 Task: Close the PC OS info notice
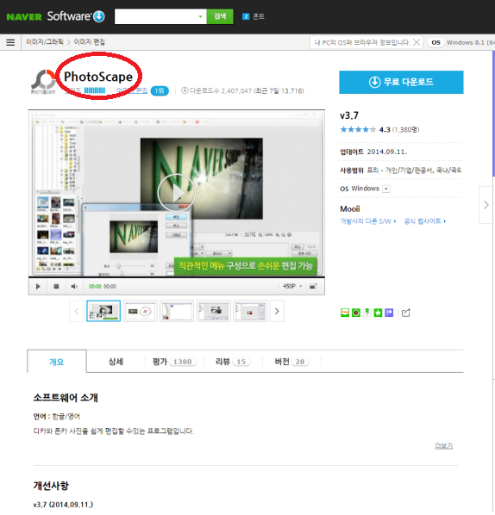417,42
